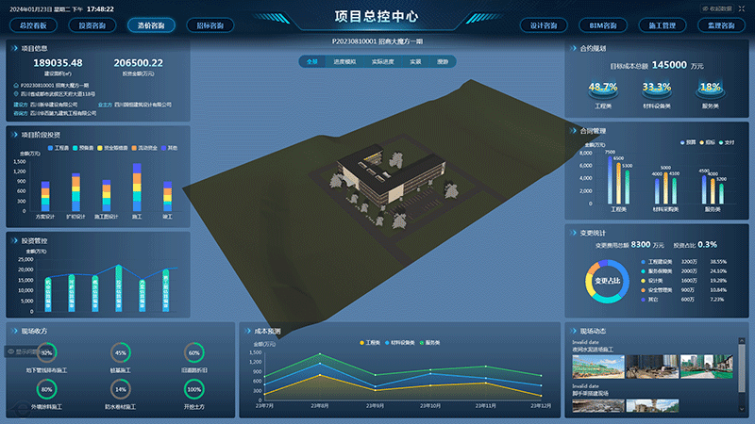Select the 全部 model view button
The height and width of the screenshot is (424, 755).
[313, 61]
